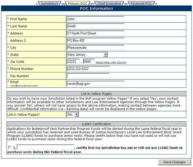Check the LLEBG certification checkbox
193x167 pixels.
click(10, 147)
